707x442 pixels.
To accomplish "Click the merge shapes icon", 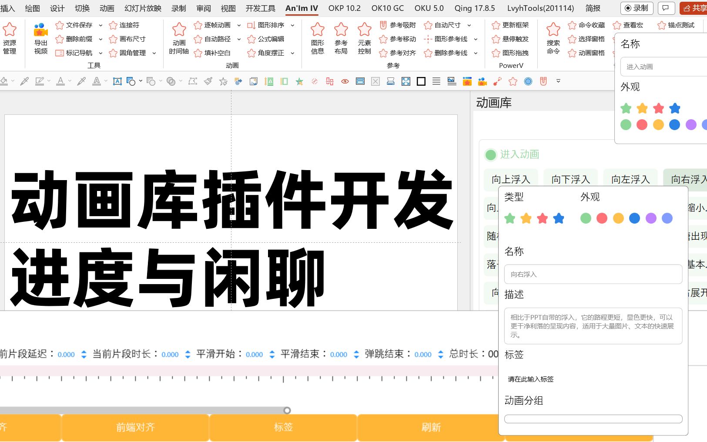I will [171, 81].
